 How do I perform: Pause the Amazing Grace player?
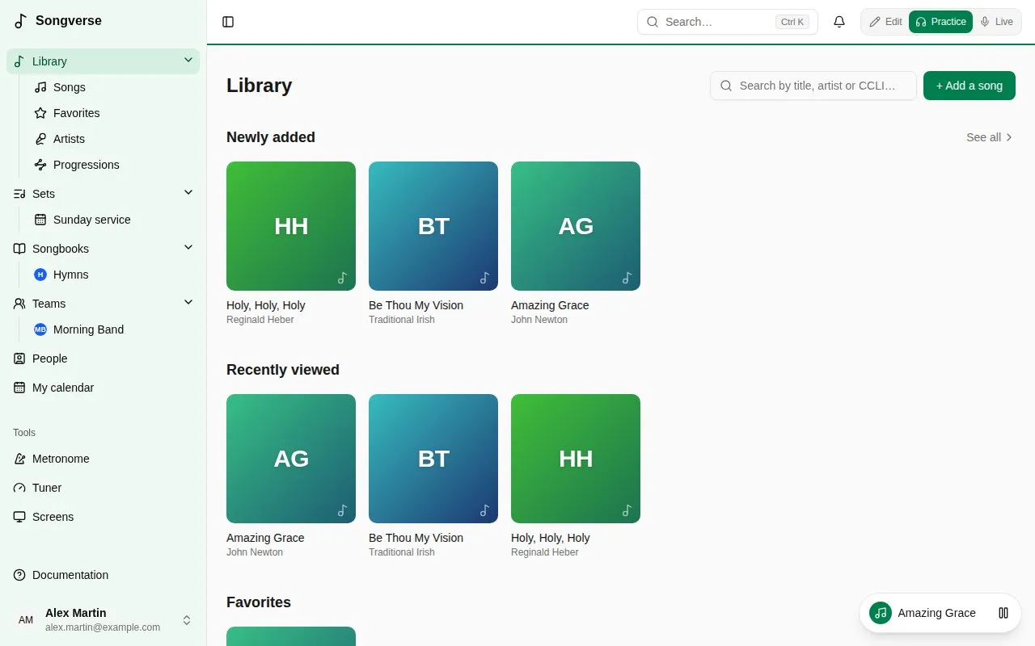tap(1003, 613)
